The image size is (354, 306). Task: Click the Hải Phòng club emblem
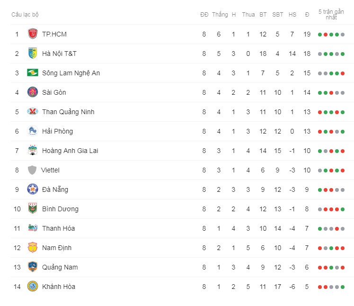pyautogui.click(x=33, y=131)
